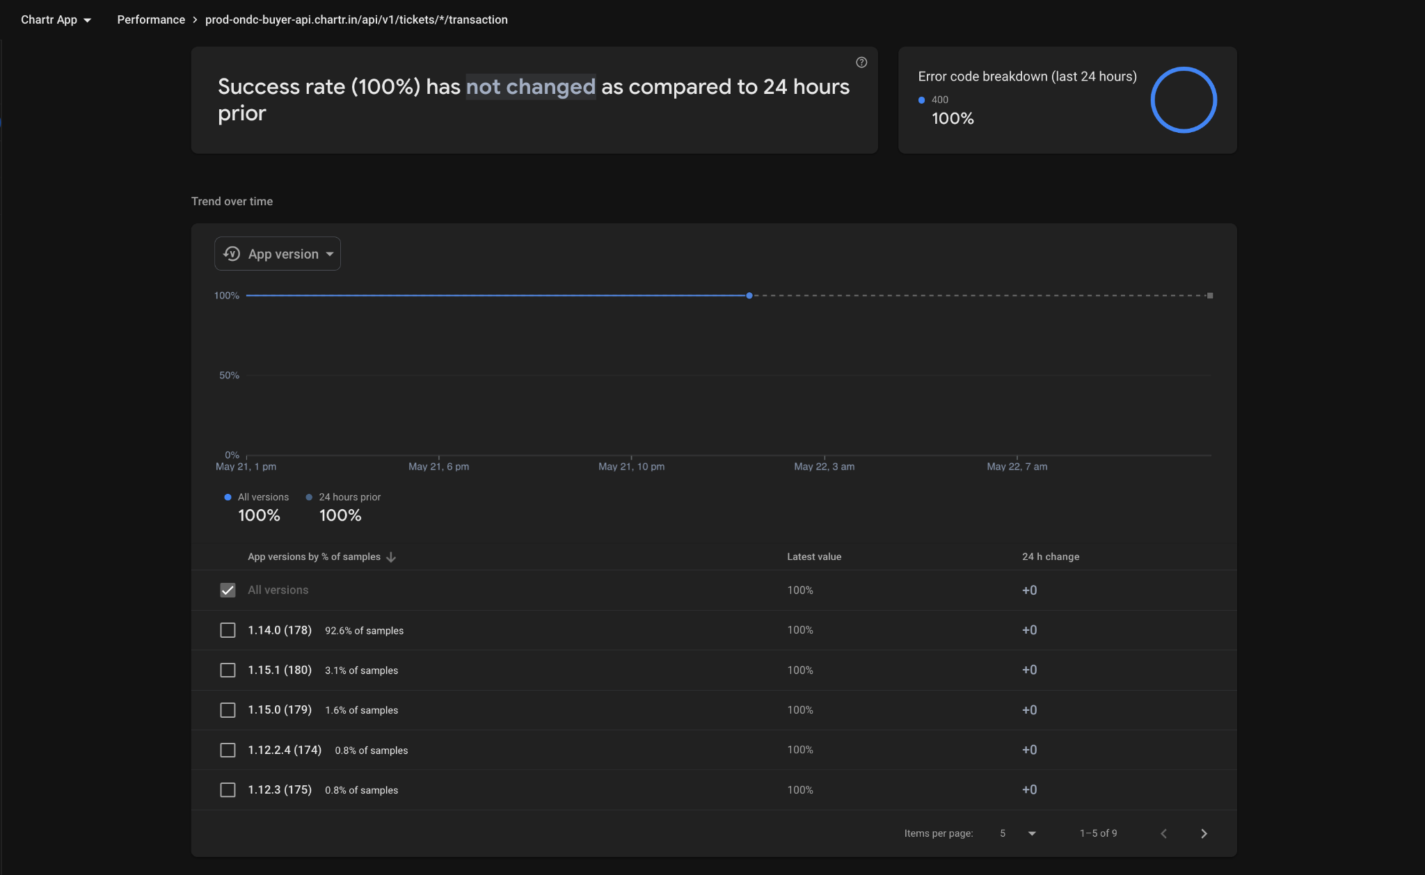Image resolution: width=1425 pixels, height=875 pixels.
Task: Click 100% latest value in 1.12.3 (175) row
Action: point(800,790)
